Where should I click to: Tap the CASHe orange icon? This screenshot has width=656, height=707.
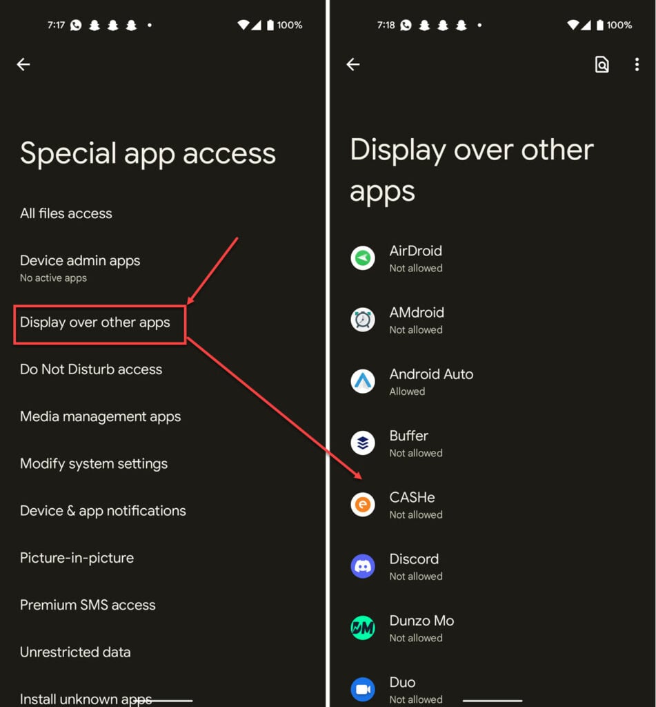363,505
